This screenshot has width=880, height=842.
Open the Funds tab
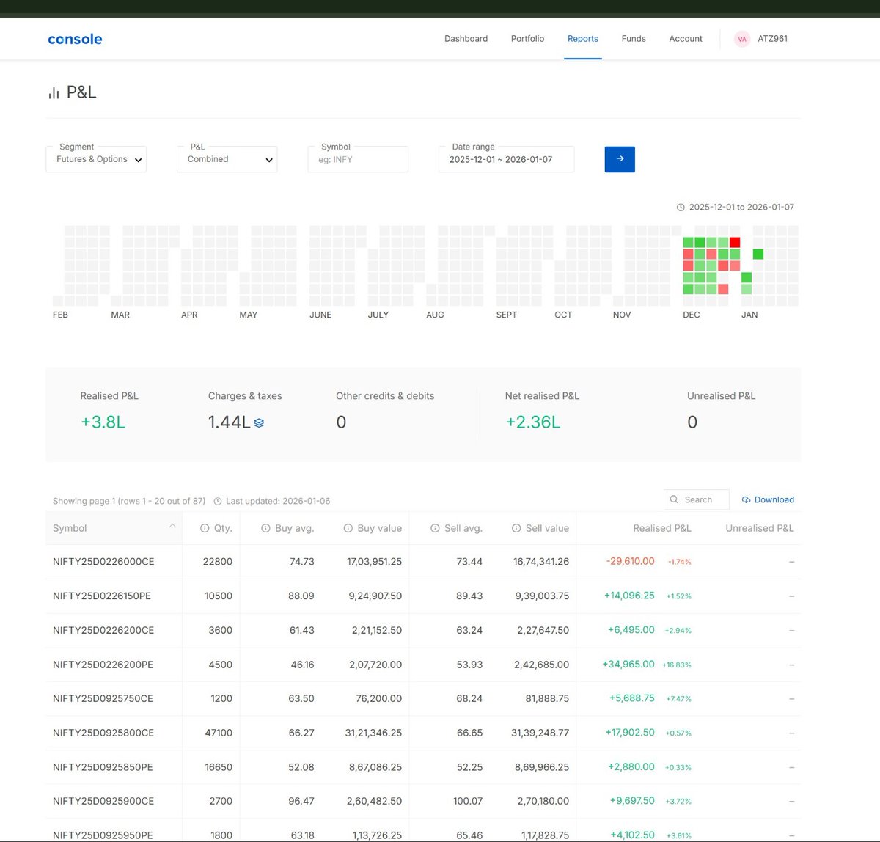click(634, 39)
